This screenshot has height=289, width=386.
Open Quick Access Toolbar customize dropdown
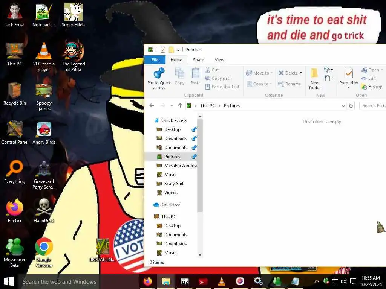click(x=178, y=50)
